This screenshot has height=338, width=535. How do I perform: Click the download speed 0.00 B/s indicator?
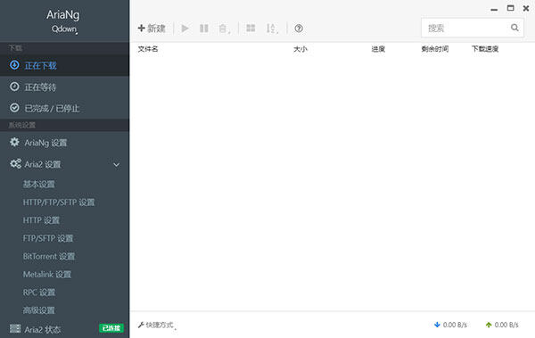[450, 325]
